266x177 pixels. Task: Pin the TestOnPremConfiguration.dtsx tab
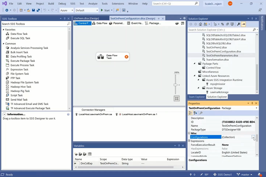(x=159, y=18)
